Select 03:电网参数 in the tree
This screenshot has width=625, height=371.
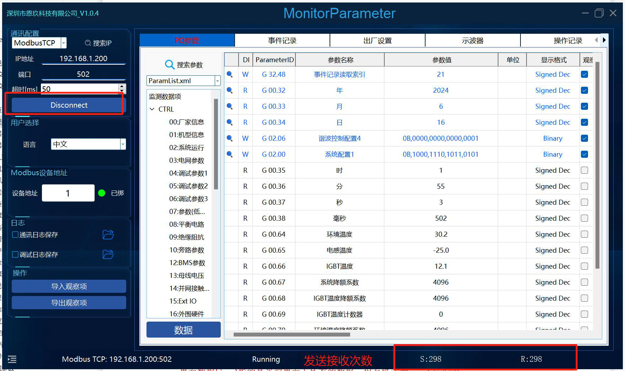point(187,160)
